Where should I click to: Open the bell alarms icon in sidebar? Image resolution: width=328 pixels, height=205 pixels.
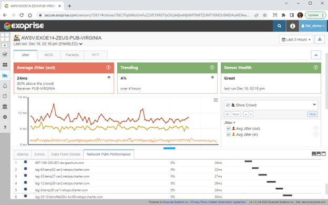(5, 86)
